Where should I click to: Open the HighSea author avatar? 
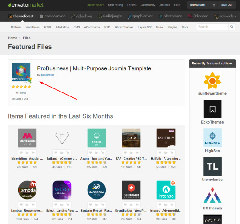[212, 138]
